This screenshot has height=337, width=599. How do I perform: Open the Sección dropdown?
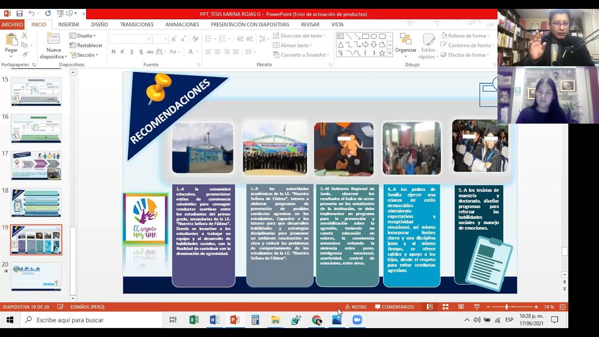click(x=84, y=55)
